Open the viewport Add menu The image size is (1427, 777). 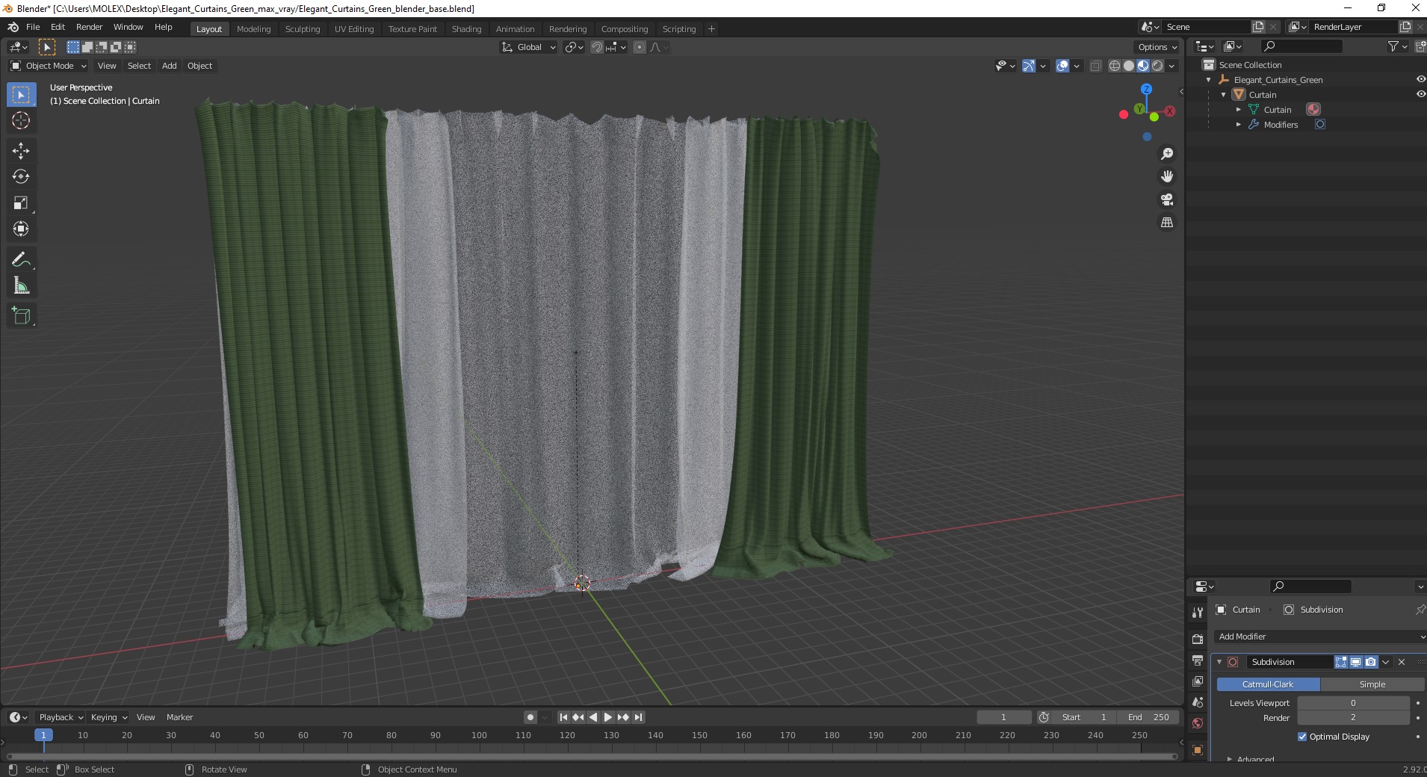[x=170, y=66]
